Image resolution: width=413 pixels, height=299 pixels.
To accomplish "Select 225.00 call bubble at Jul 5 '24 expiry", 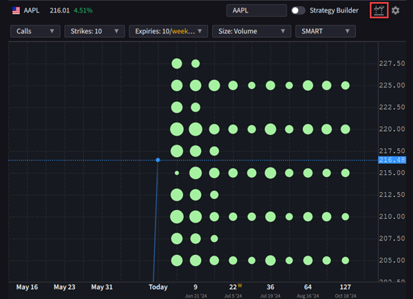I will [233, 85].
